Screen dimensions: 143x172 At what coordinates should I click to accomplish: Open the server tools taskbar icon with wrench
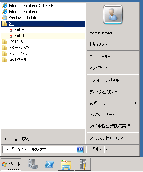83,164
